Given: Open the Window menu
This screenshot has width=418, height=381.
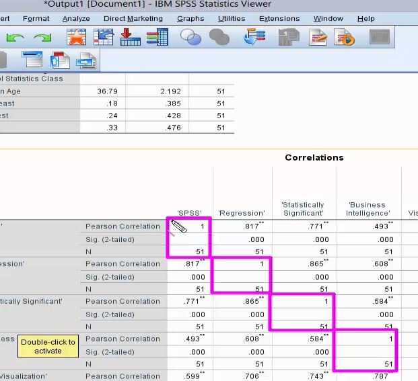Looking at the screenshot, I should (x=328, y=19).
